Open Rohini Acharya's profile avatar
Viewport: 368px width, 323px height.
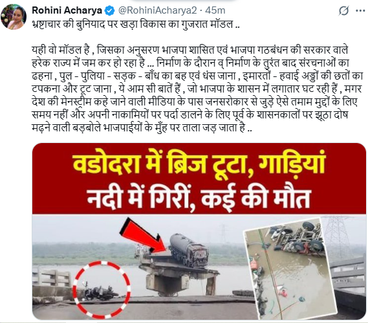point(14,17)
